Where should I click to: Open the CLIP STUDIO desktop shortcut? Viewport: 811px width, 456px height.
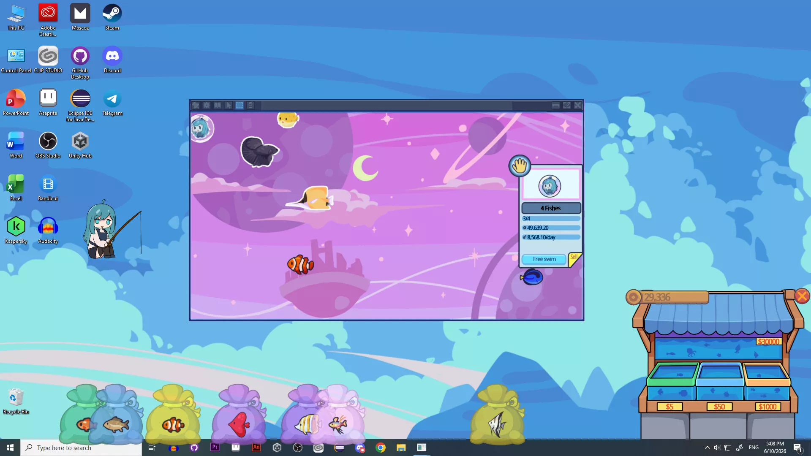pyautogui.click(x=48, y=60)
